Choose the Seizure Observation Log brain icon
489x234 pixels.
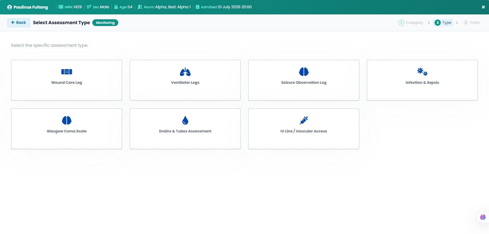coord(304,72)
